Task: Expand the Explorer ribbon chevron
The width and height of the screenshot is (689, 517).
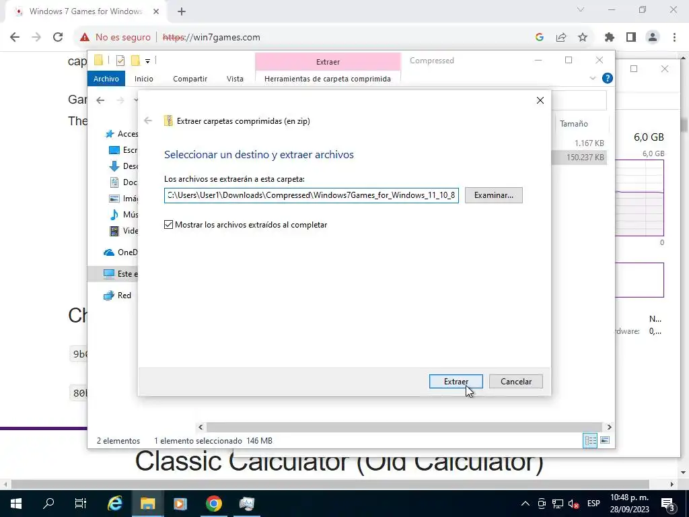Action: point(592,78)
